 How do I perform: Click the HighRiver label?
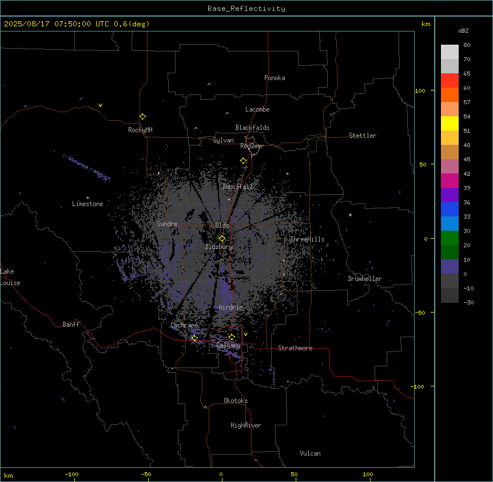(246, 425)
